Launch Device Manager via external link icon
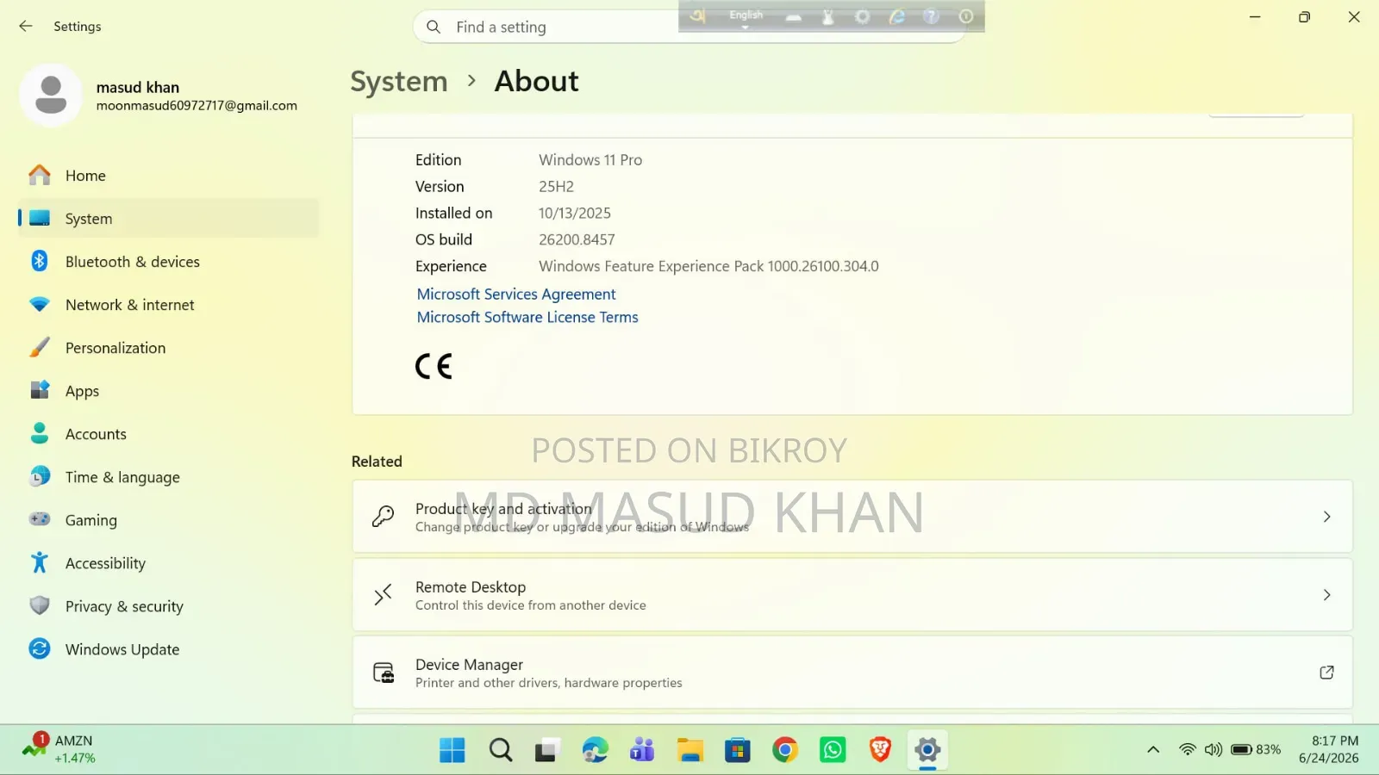The height and width of the screenshot is (775, 1379). coord(1326,673)
